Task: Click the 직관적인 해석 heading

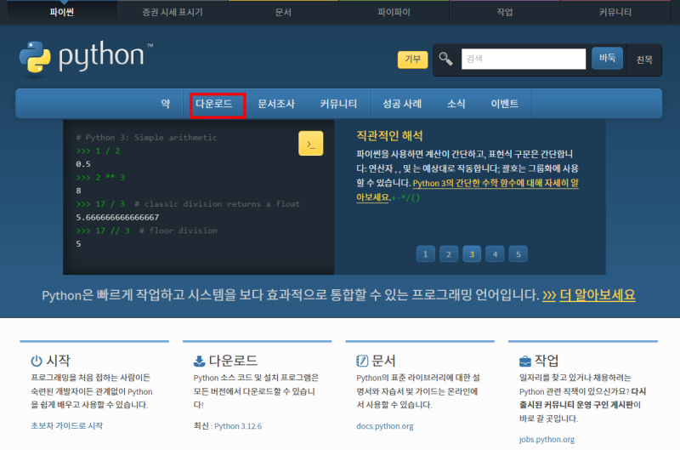Action: click(x=389, y=136)
